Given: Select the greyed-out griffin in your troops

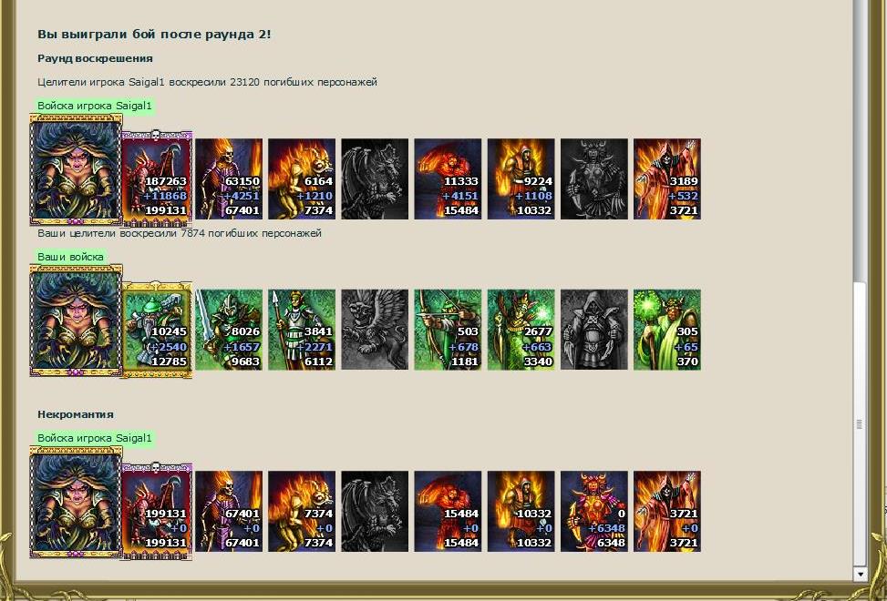Looking at the screenshot, I should pyautogui.click(x=375, y=330).
